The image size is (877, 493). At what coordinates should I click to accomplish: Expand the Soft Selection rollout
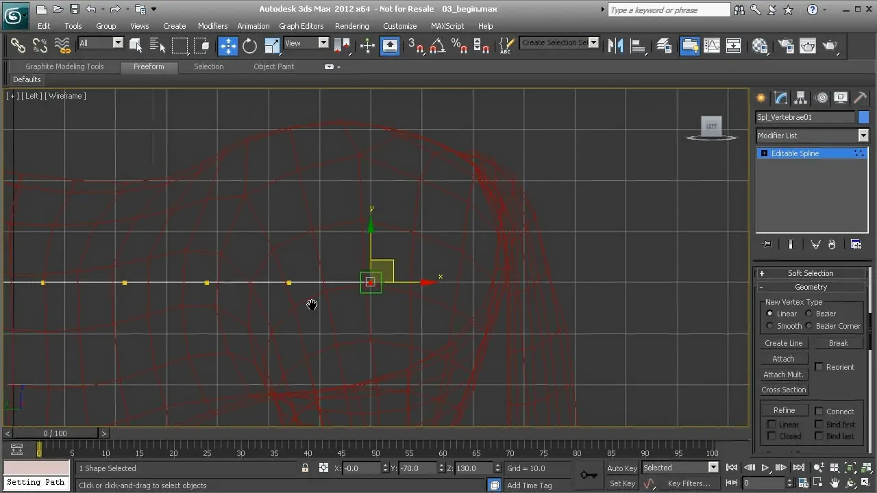[811, 273]
